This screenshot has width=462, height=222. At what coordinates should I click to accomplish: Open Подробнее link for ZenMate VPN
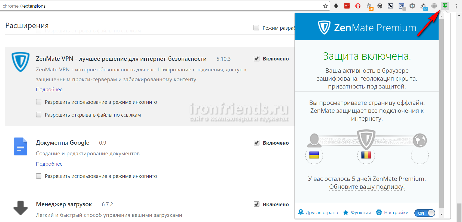coord(49,90)
